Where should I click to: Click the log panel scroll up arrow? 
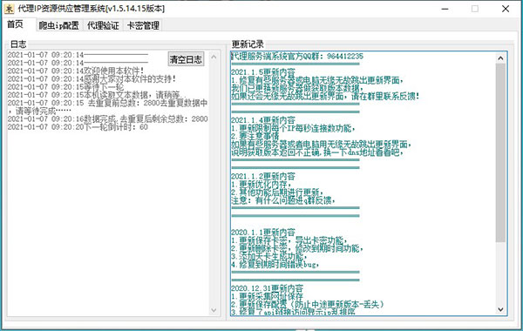[x=214, y=57]
